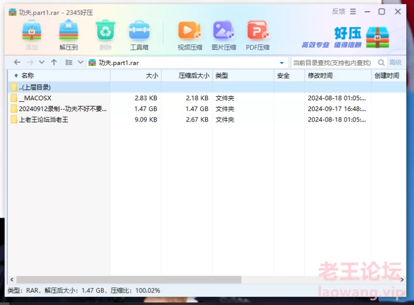Open 高级 advanced search link
414x305 pixels.
pyautogui.click(x=395, y=63)
